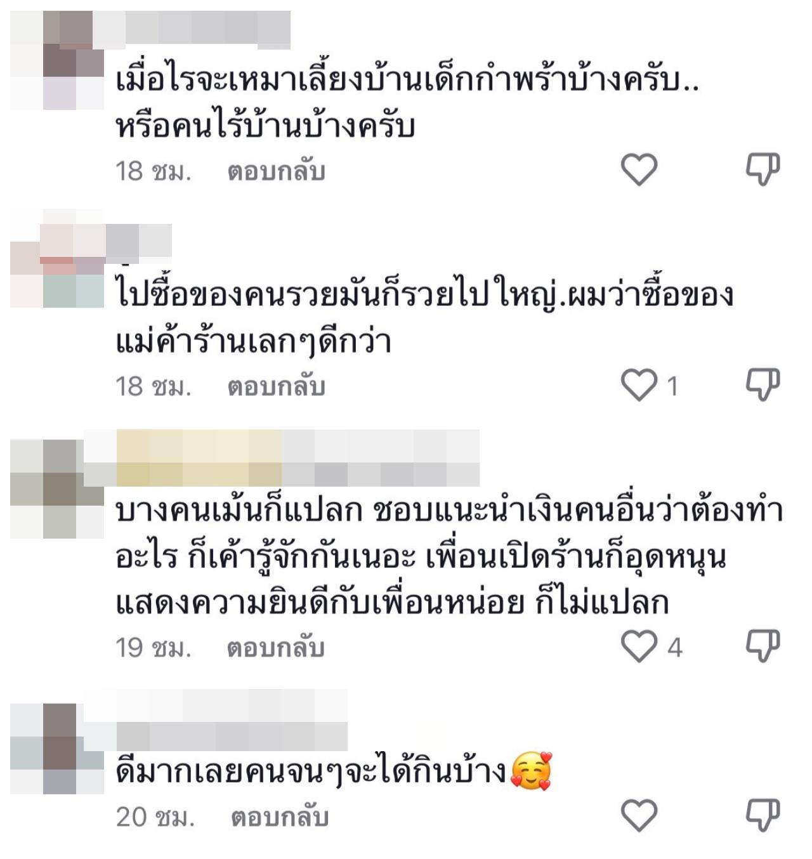This screenshot has height=859, width=812.
Task: Like the comment with 1 like
Action: click(639, 385)
